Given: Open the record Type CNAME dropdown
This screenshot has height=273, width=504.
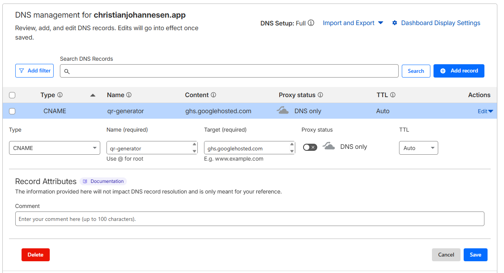Looking at the screenshot, I should pos(54,148).
